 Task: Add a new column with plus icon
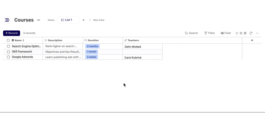coord(252,40)
